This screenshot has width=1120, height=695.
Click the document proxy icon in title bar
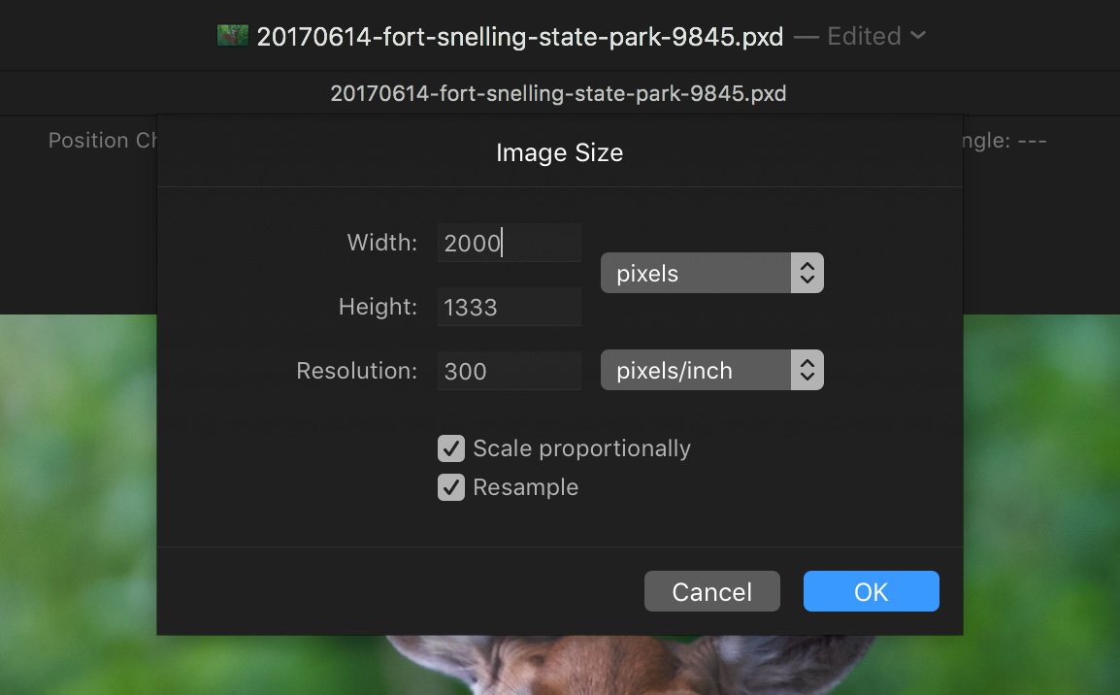point(233,37)
